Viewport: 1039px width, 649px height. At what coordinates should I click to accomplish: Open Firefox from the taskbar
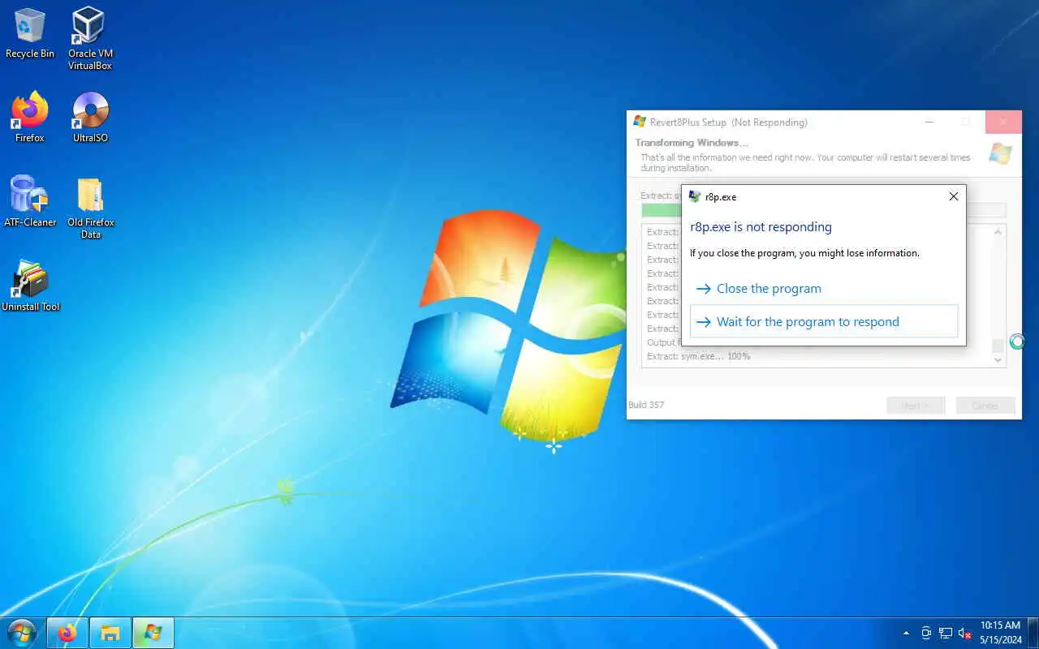point(67,633)
